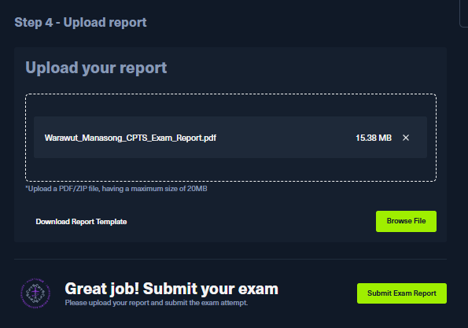Viewport: 468px width, 328px height.
Task: Open the Browse File dialog button
Action: (x=406, y=221)
